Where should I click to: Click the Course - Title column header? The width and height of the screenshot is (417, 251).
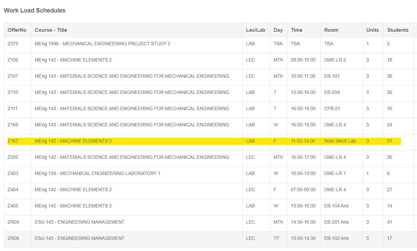(51, 30)
